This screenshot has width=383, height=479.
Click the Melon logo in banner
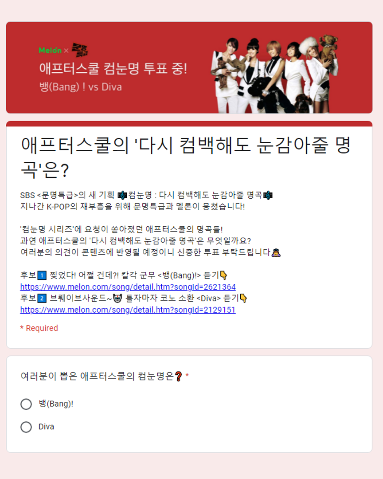point(50,50)
